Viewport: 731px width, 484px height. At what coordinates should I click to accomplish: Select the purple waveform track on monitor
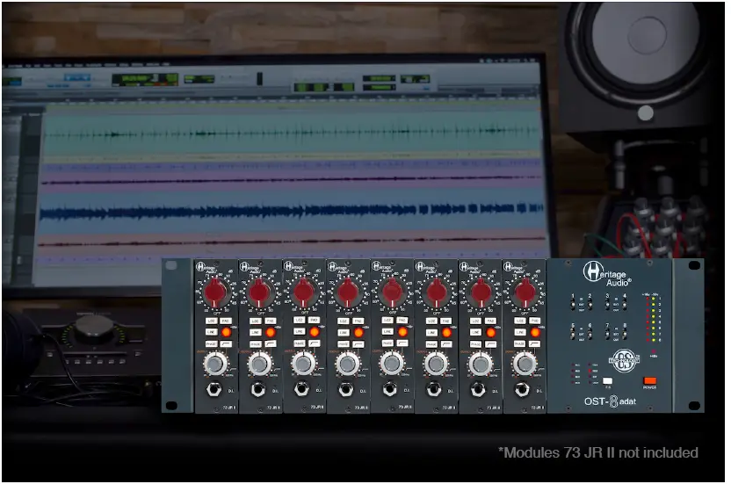click(x=293, y=178)
